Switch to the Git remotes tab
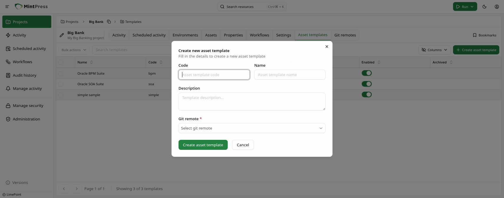 click(x=345, y=35)
